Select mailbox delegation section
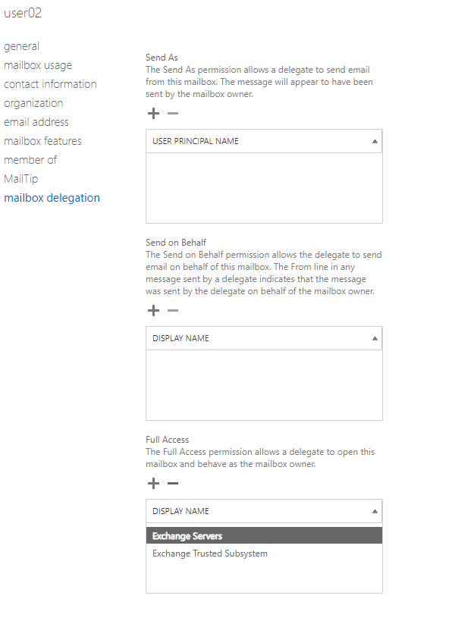Screen dimensions: 452x624 52,198
